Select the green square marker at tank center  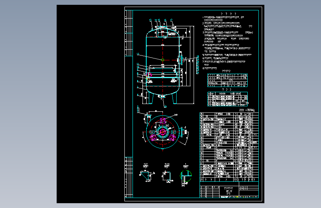click(163, 60)
